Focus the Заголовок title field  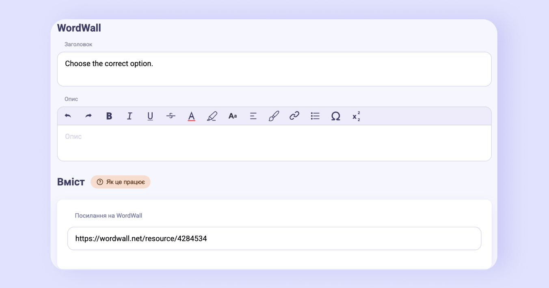[x=274, y=69]
